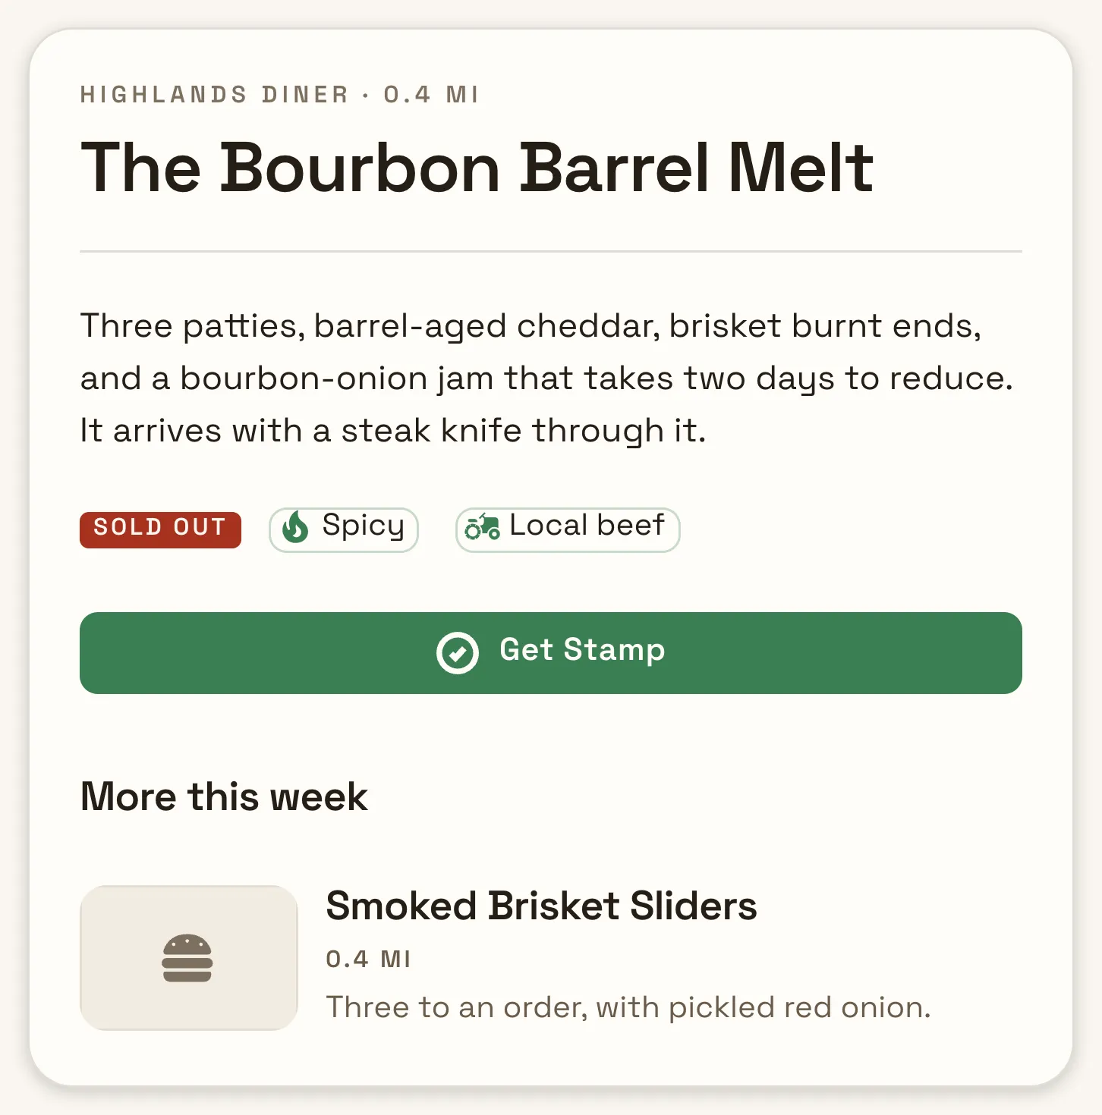This screenshot has width=1102, height=1115.
Task: Tap the Get Stamp button
Action: pos(551,653)
